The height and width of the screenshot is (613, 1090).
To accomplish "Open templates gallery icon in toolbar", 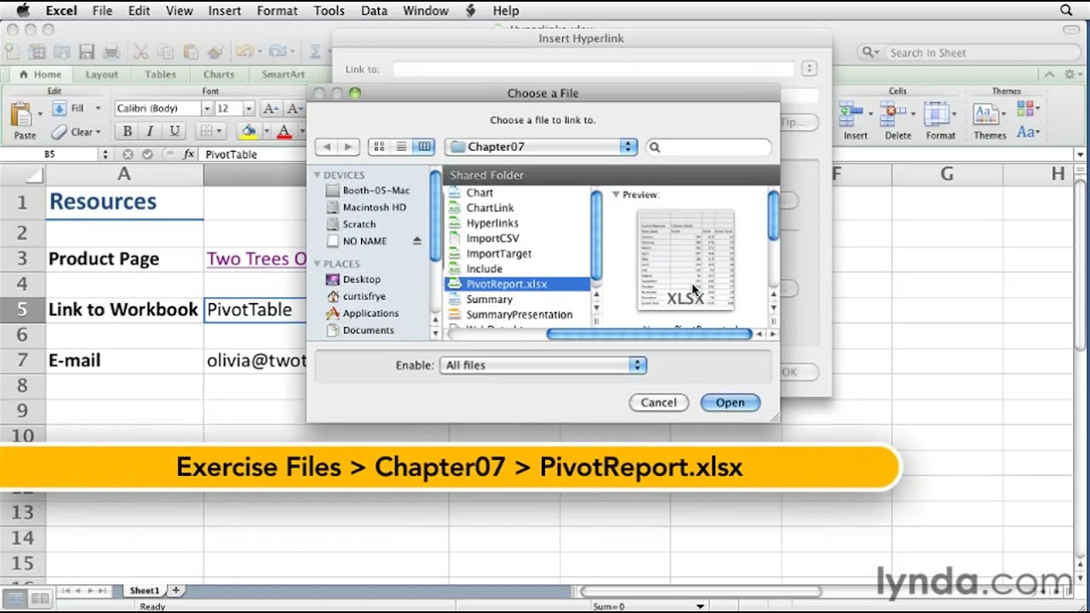I will tap(37, 52).
